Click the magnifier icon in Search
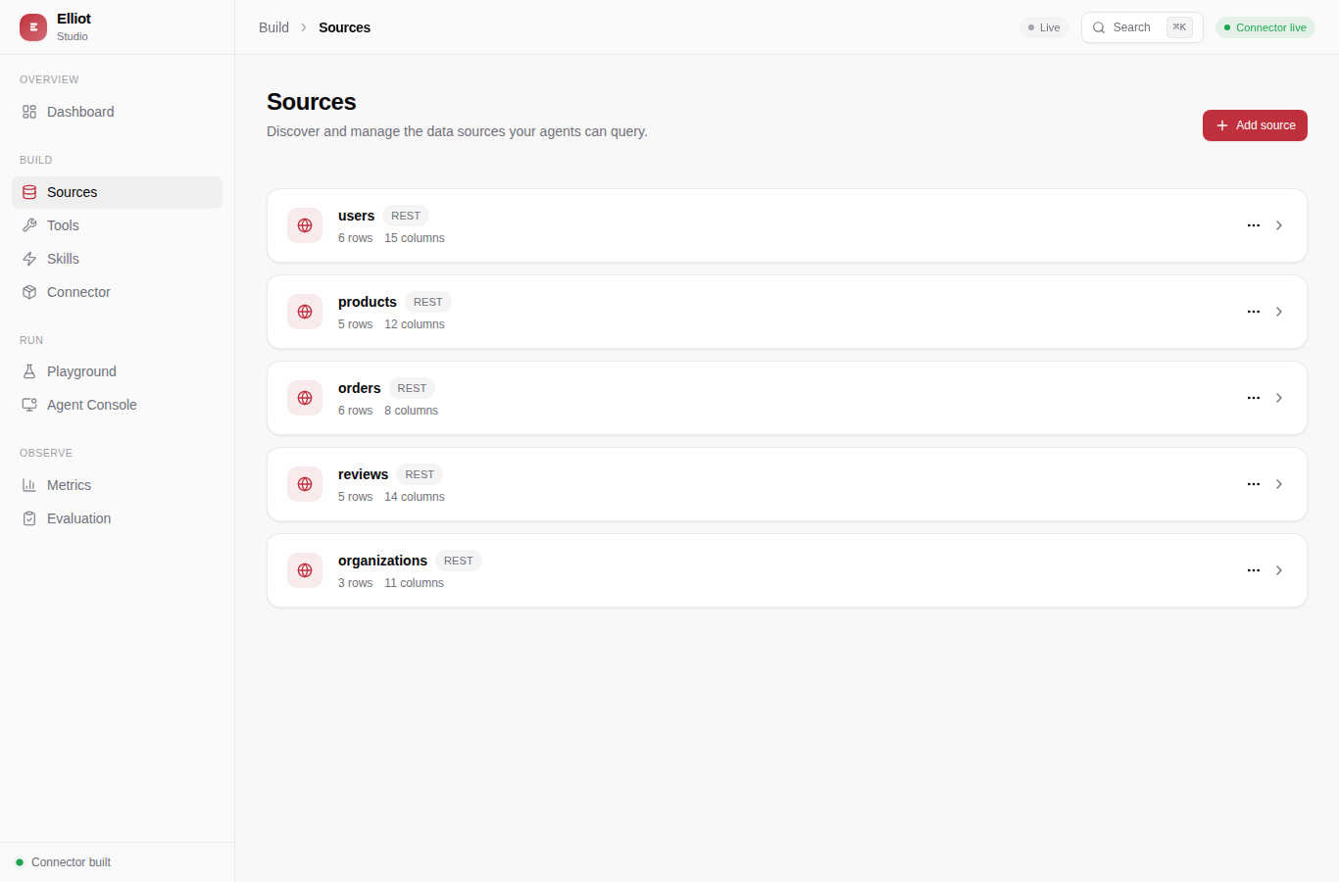 pyautogui.click(x=1099, y=27)
